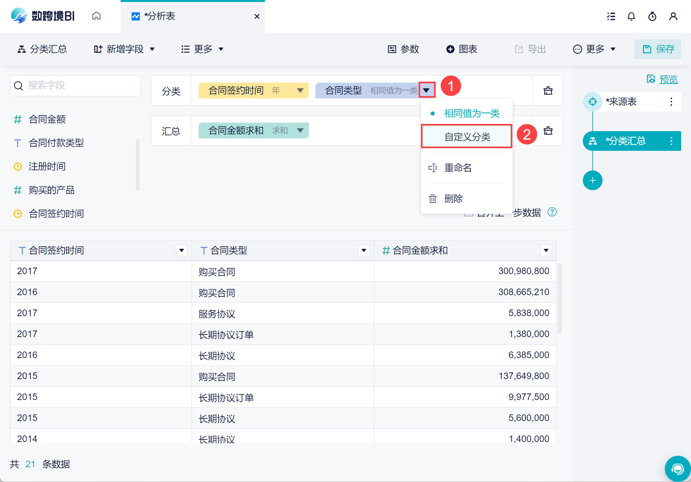Open the 合同类型 chip dropdown arrow
Image resolution: width=691 pixels, height=482 pixels.
click(426, 90)
